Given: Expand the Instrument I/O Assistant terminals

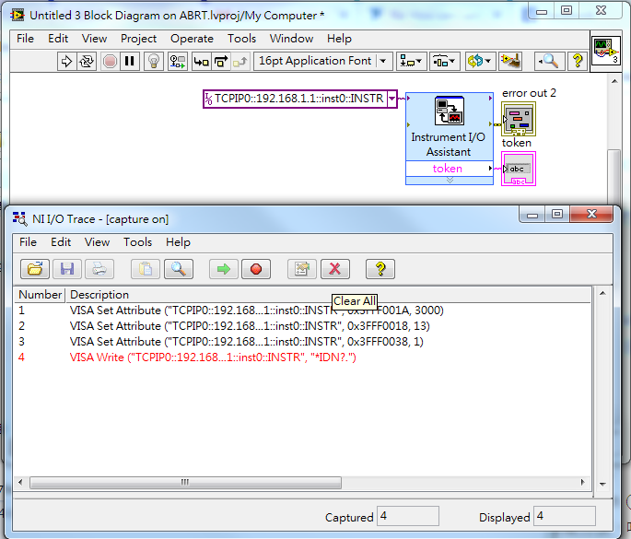Looking at the screenshot, I should (450, 181).
